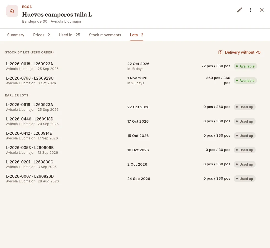Viewport: 270px width, 248px height.
Task: Select the Lots · 2 tab
Action: (x=137, y=35)
